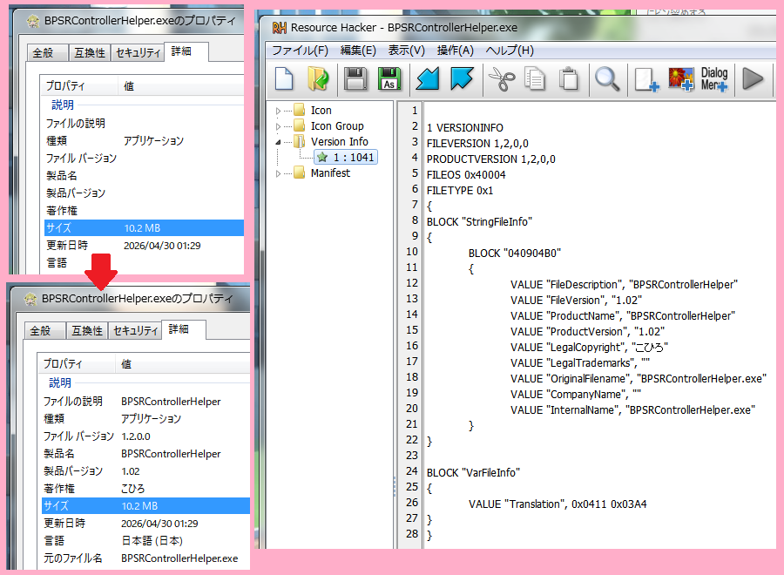
Task: Switch to 全般 tab in upper properties window
Action: [x=47, y=52]
